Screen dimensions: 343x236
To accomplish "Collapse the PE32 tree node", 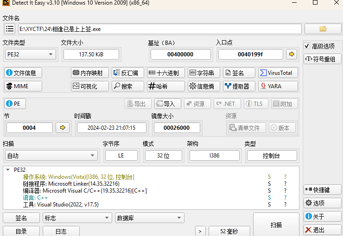I will click(8, 169).
